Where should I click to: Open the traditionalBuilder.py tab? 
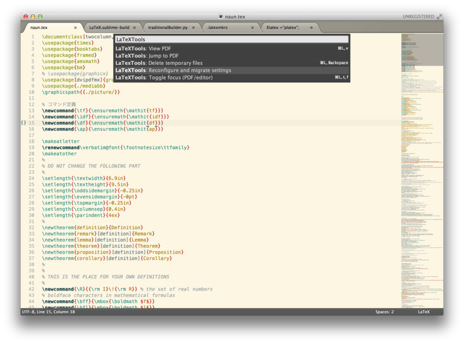168,27
